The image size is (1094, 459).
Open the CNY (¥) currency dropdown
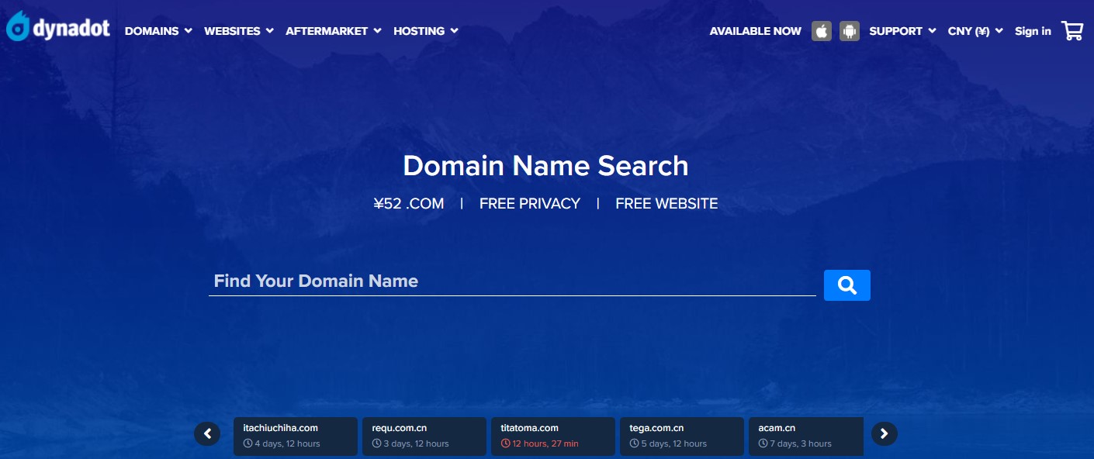pyautogui.click(x=975, y=31)
